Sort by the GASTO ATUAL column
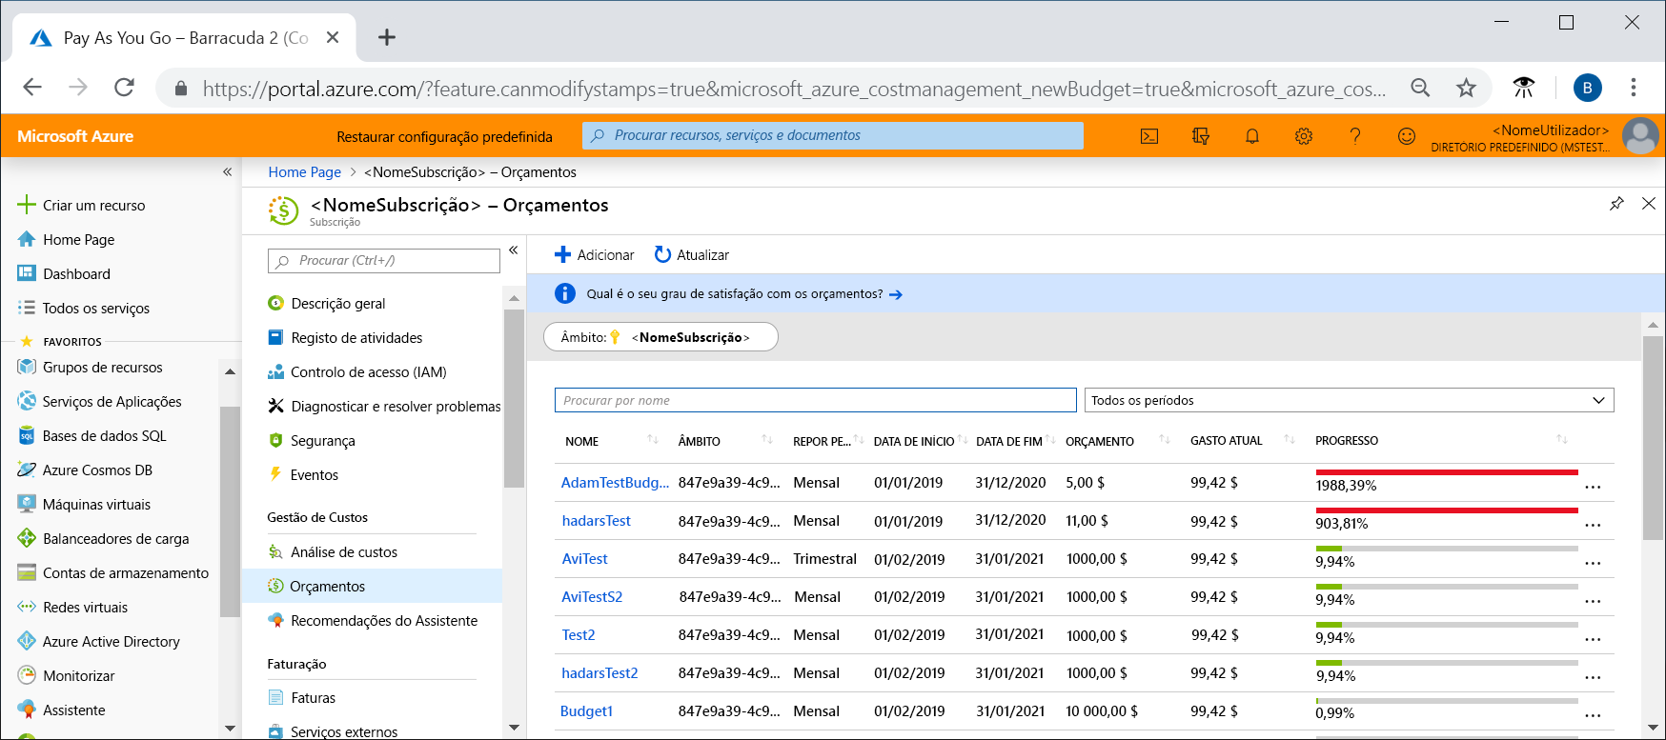 coord(1226,441)
